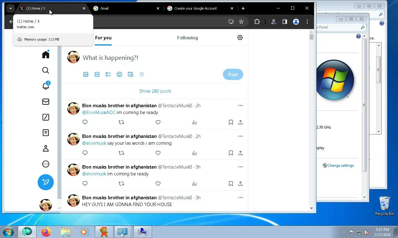The image size is (398, 238).
Task: Switch to the Gmail browser tab
Action: 126,8
